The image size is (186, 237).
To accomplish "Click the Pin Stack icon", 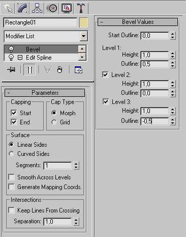I will click(11, 69).
